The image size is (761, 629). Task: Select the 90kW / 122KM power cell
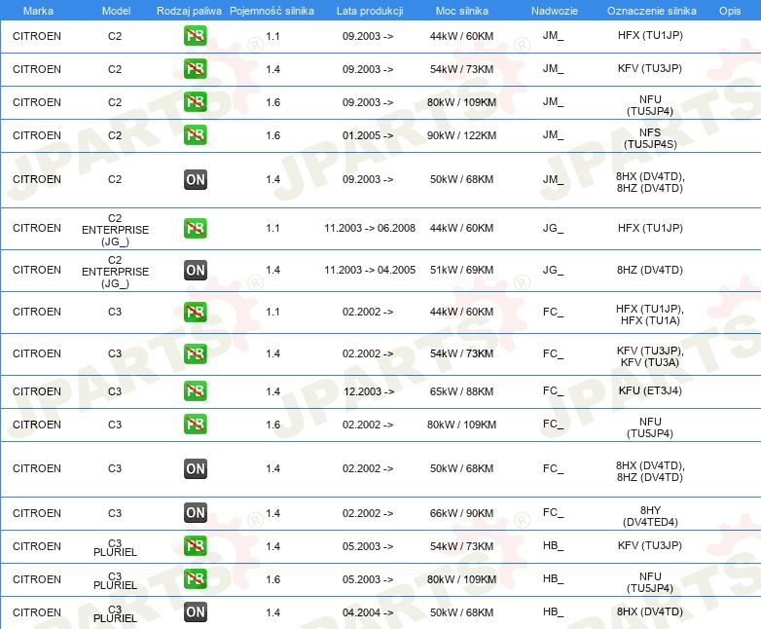tap(461, 135)
